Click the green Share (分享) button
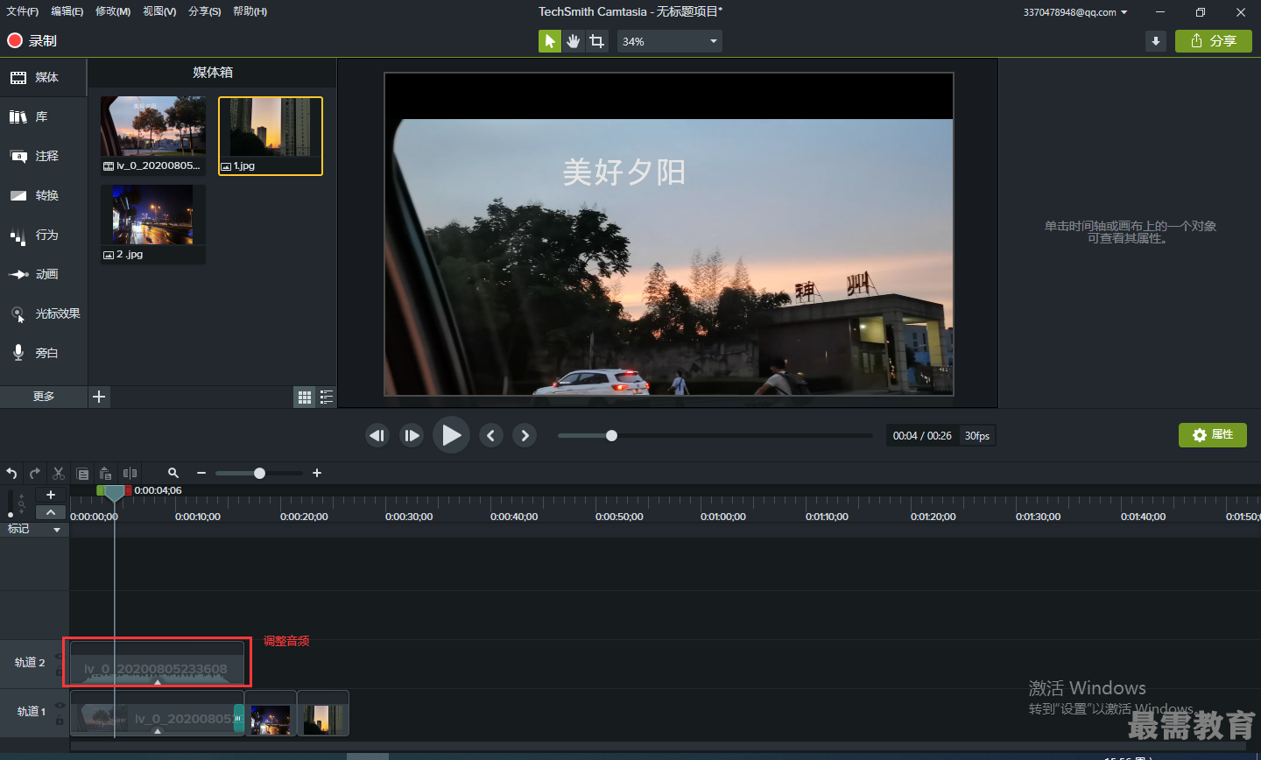This screenshot has height=760, width=1261. coord(1214,41)
